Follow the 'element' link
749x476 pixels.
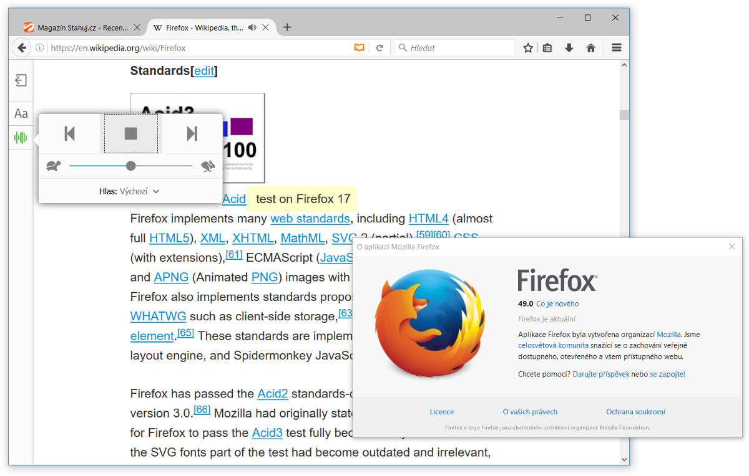pos(152,336)
